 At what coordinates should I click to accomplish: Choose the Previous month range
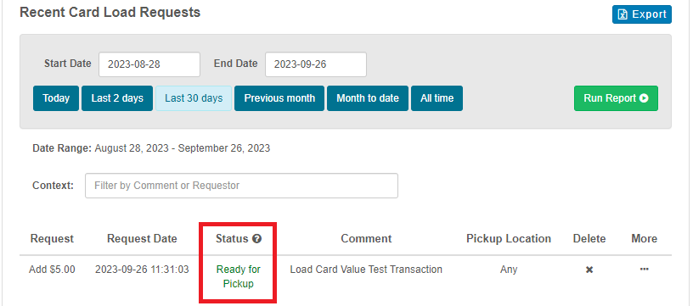pyautogui.click(x=279, y=98)
